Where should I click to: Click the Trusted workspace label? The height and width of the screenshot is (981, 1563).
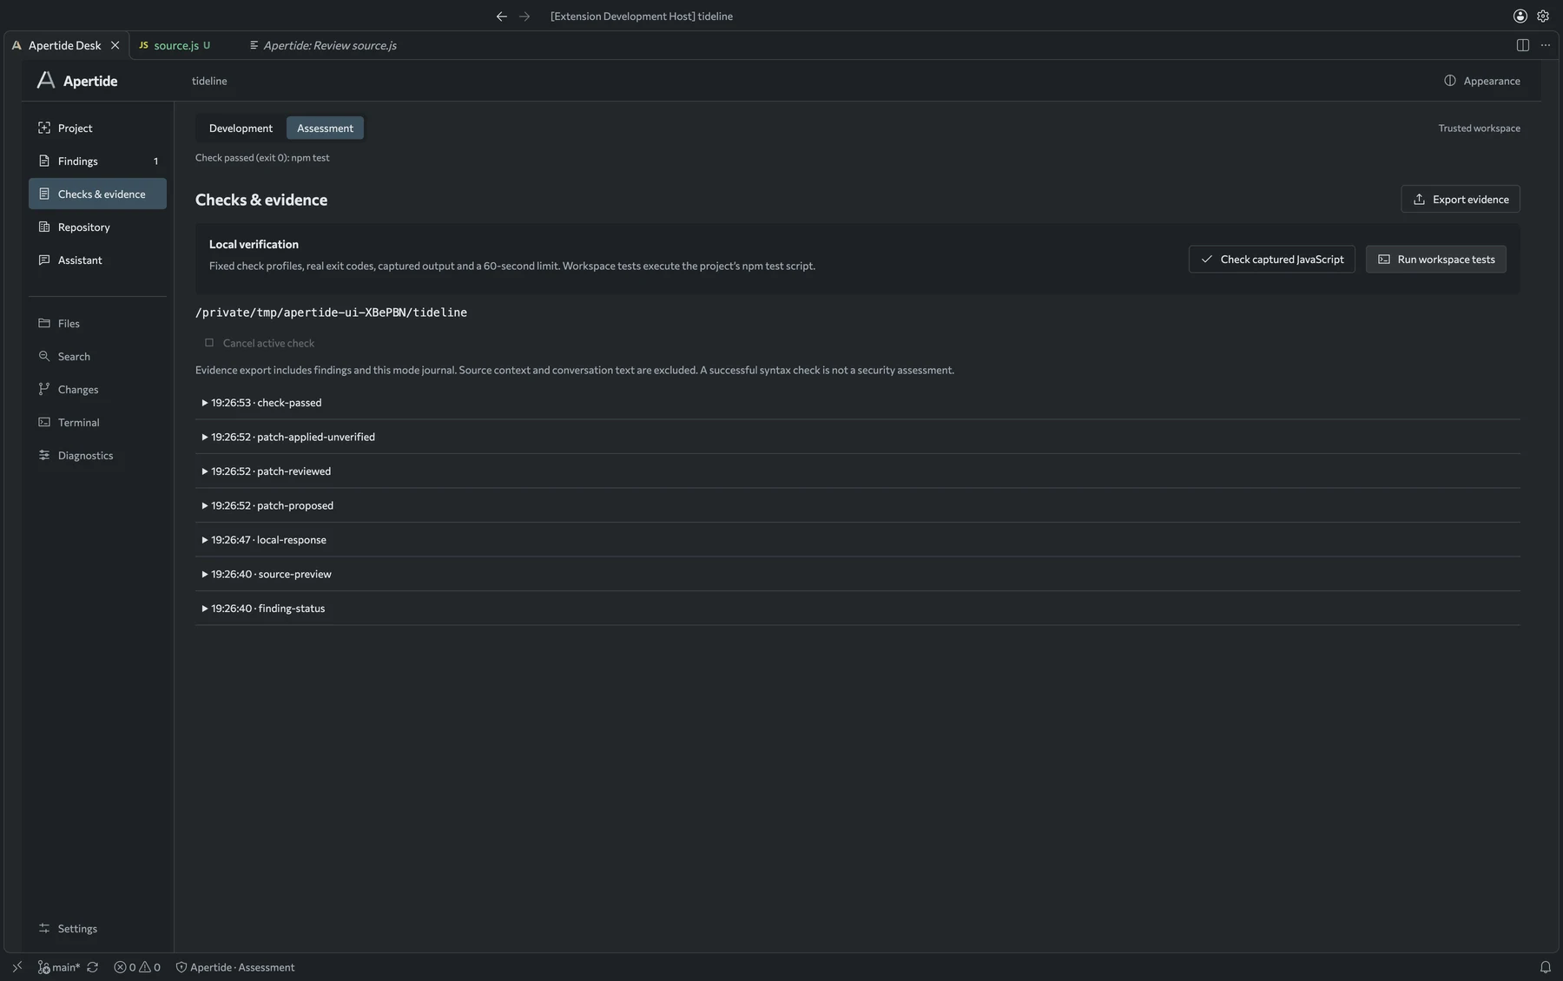pos(1479,128)
